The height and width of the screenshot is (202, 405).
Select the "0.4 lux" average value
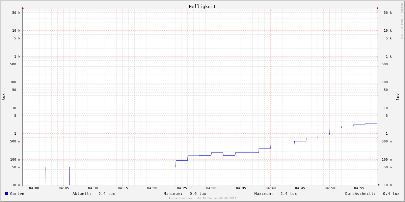[x=391, y=194]
